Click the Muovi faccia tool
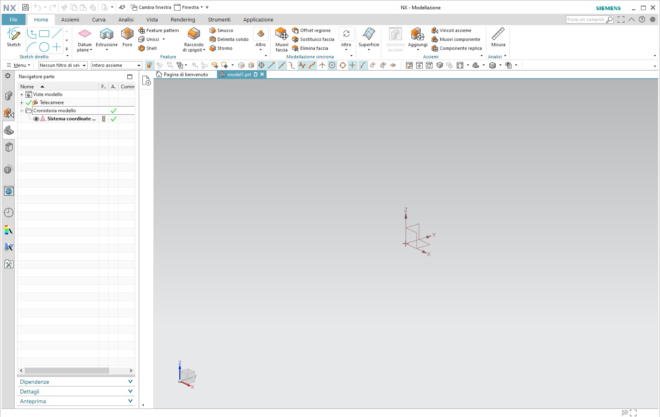660x417 pixels. 282,40
